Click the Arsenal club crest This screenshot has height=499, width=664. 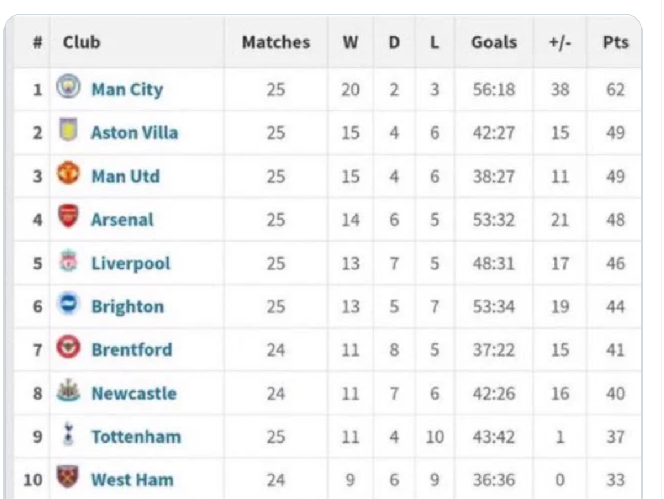coord(68,218)
